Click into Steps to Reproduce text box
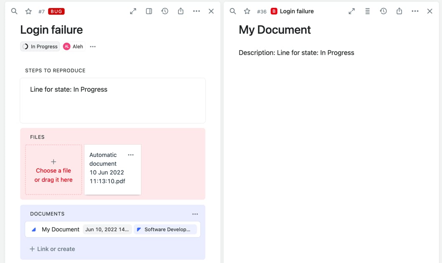 point(113,101)
